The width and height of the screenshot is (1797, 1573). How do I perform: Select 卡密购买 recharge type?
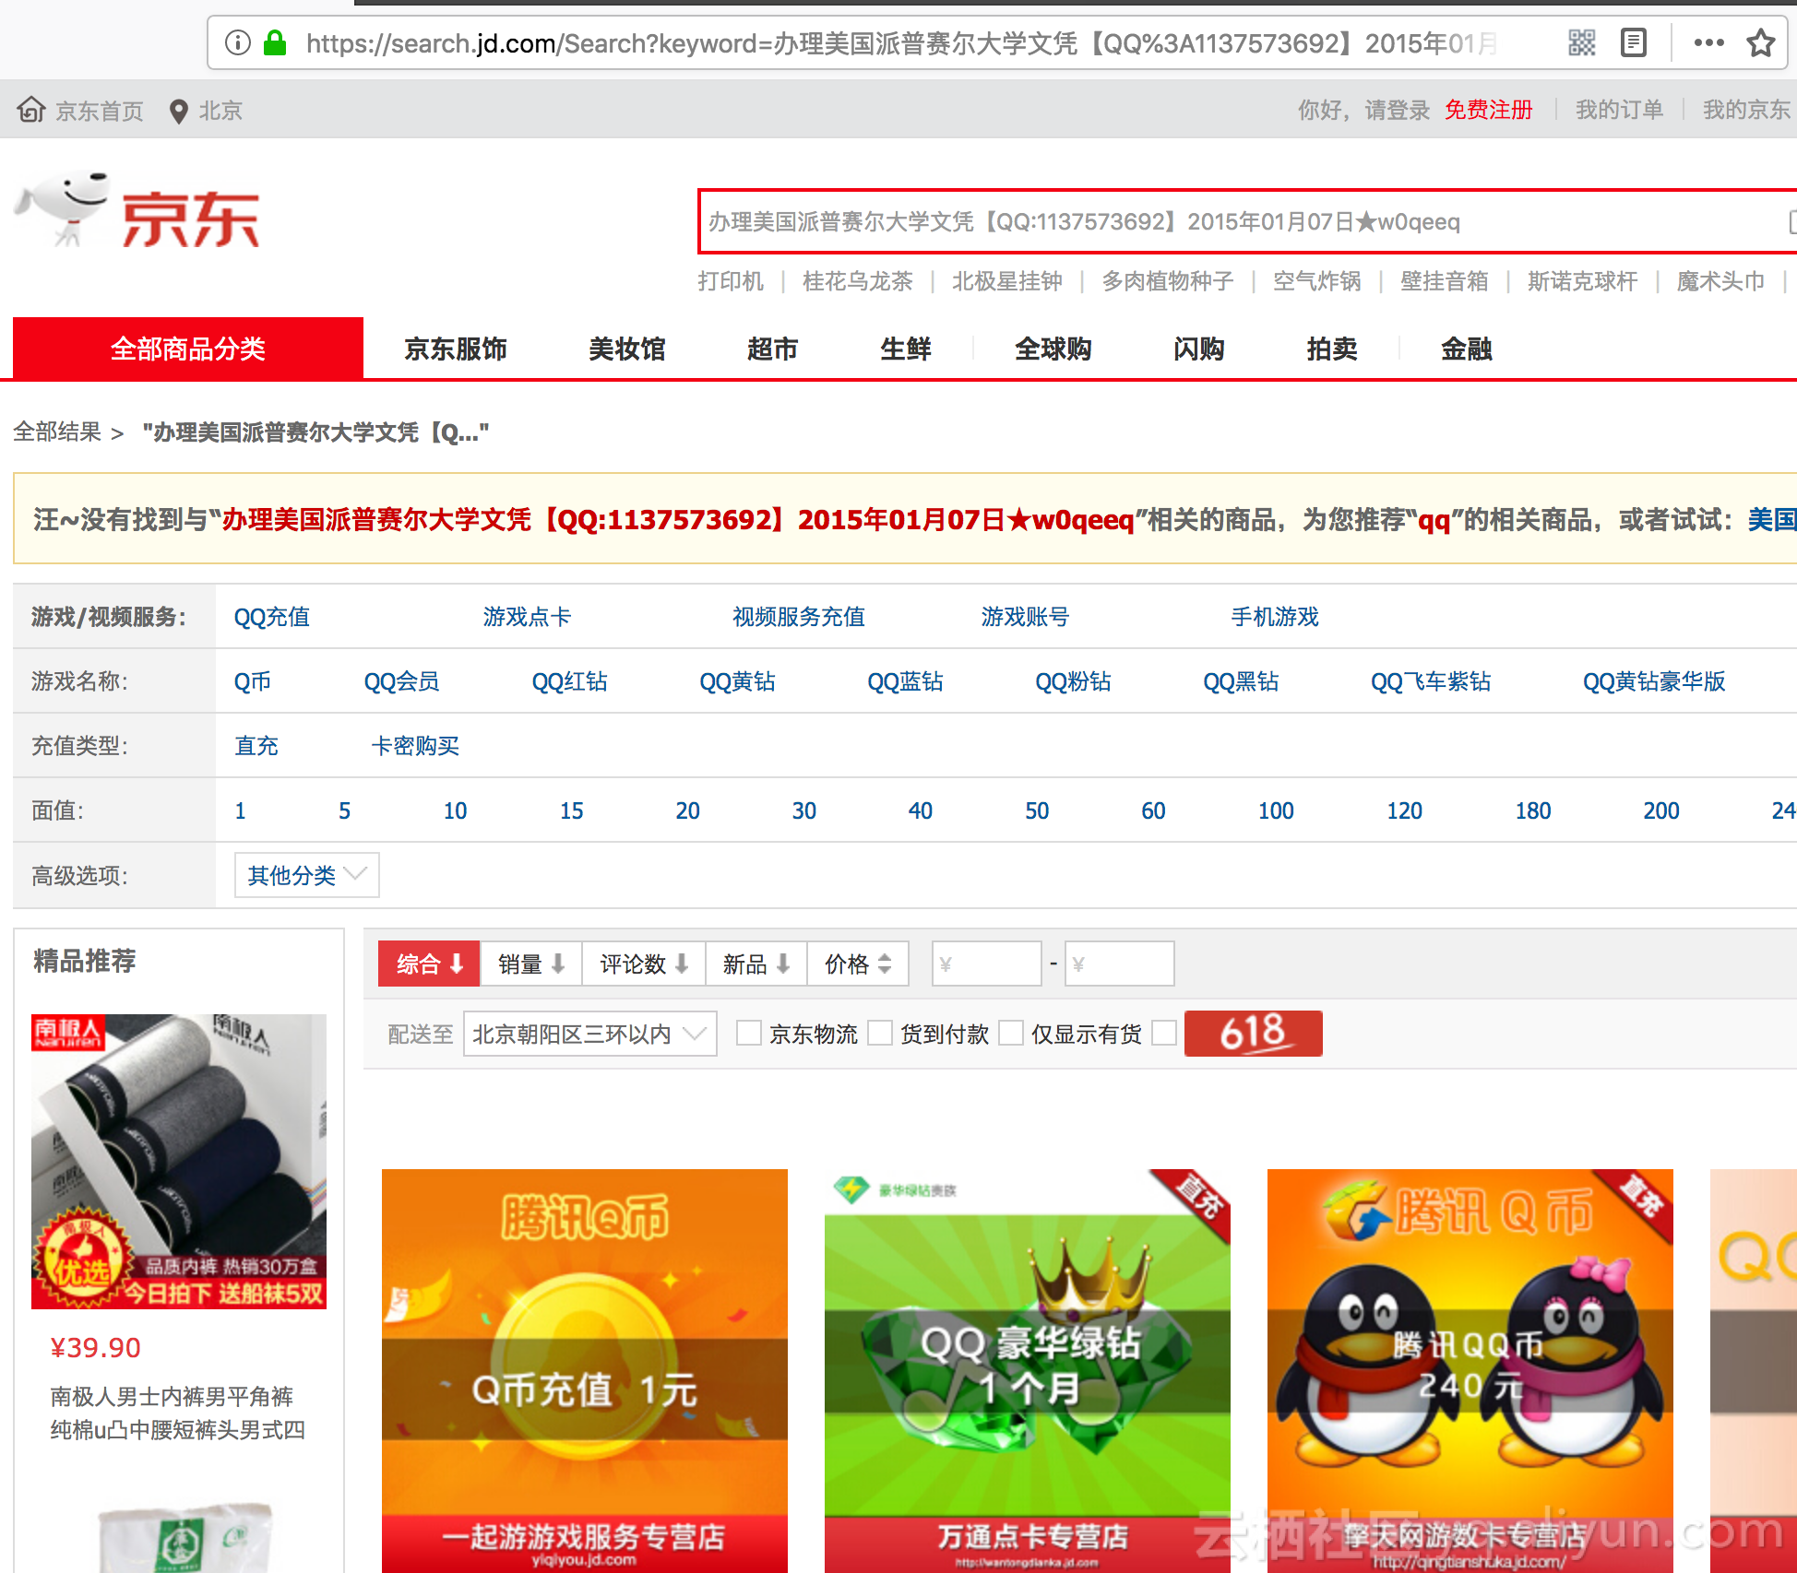(415, 746)
